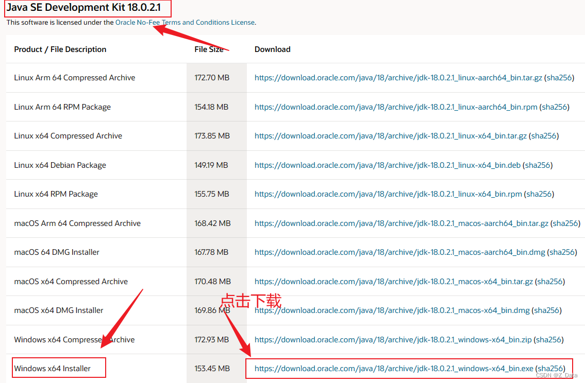The height and width of the screenshot is (383, 585).
Task: Click the Product / File Description column header
Action: [60, 49]
